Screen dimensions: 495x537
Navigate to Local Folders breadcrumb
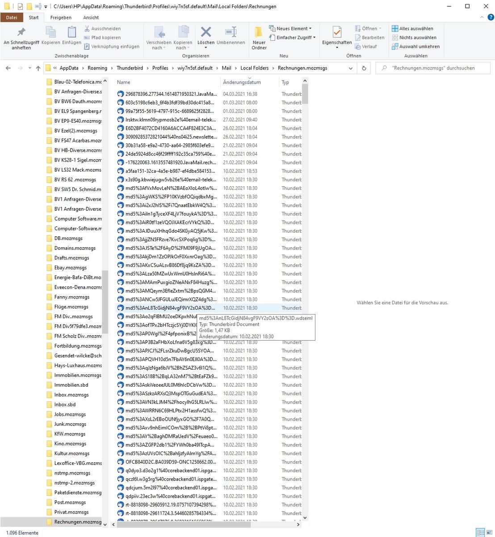coord(254,68)
